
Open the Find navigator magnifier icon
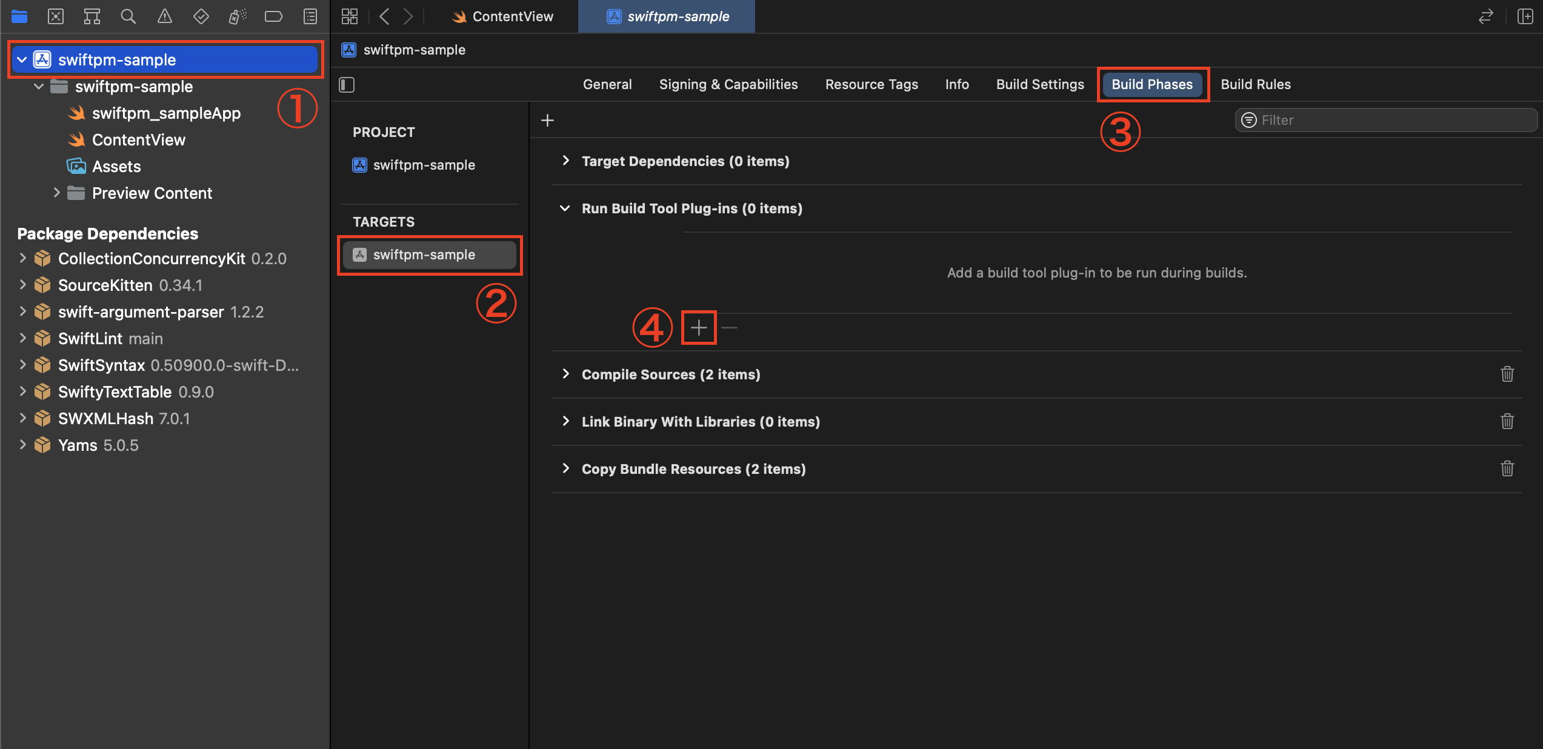[128, 16]
